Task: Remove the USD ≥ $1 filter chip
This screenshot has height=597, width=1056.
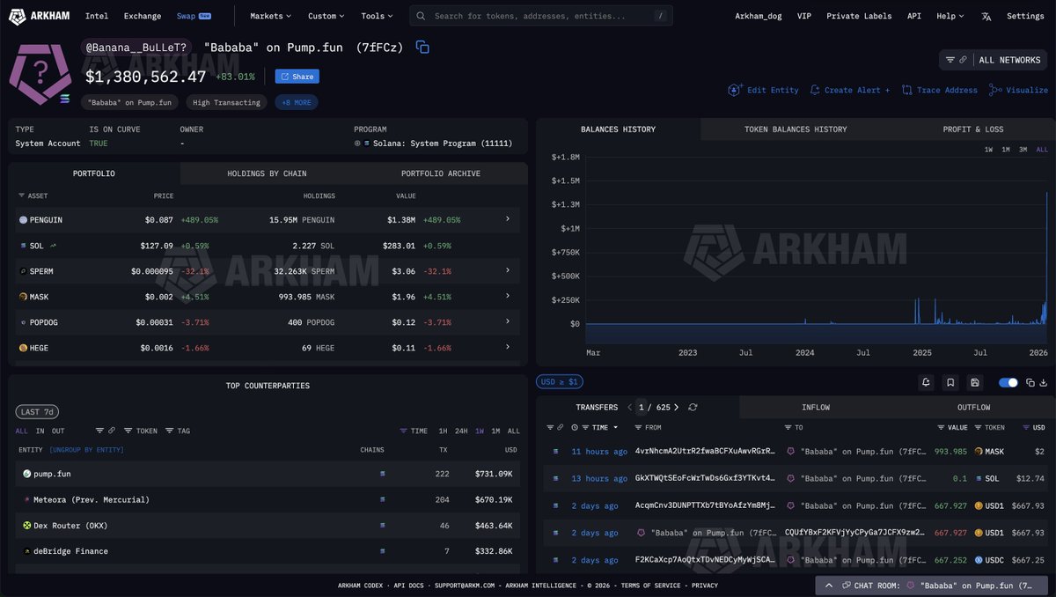Action: point(559,382)
